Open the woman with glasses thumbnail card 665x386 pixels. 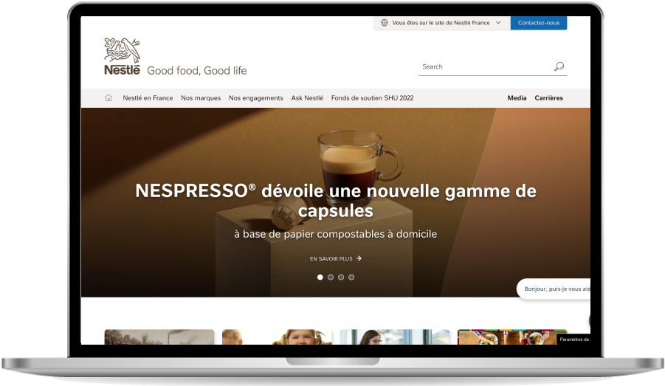[395, 337]
